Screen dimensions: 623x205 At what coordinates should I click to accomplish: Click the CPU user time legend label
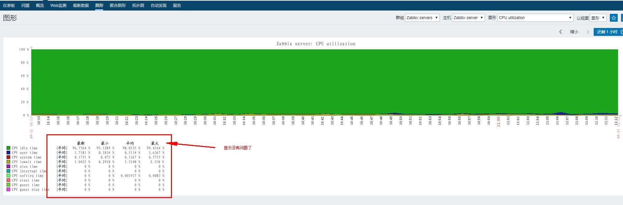[25, 153]
